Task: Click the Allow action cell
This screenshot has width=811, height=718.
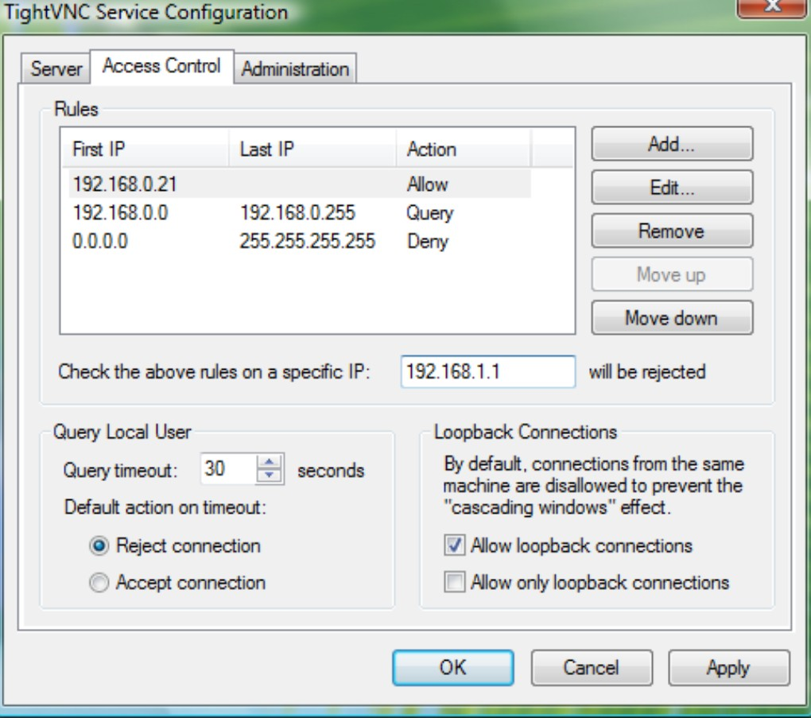Action: pyautogui.click(x=428, y=184)
